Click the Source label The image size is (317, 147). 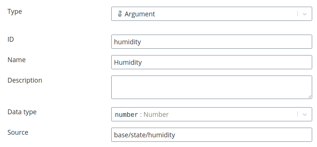18,132
